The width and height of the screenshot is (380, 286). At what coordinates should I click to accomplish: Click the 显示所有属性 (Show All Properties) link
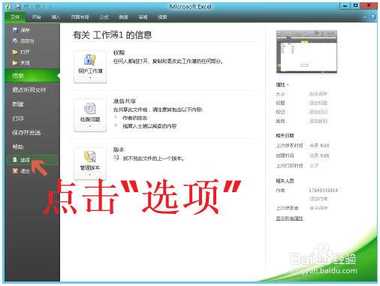(x=290, y=218)
